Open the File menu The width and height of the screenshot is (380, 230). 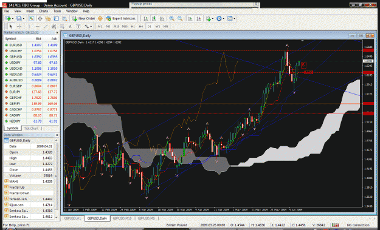pyautogui.click(x=7, y=11)
